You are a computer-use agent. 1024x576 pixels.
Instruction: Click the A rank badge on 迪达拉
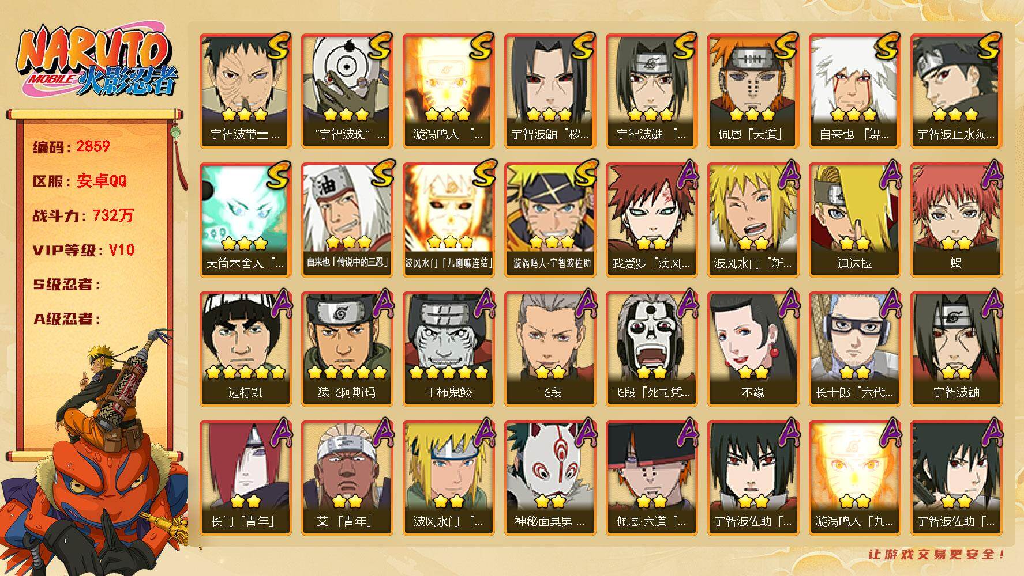(888, 175)
